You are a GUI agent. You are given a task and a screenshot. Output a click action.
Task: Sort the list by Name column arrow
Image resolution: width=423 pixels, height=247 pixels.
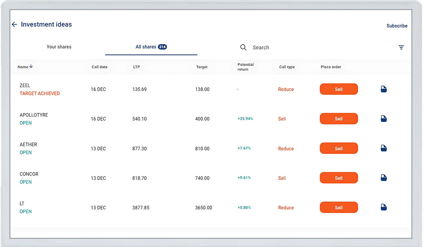tap(31, 67)
